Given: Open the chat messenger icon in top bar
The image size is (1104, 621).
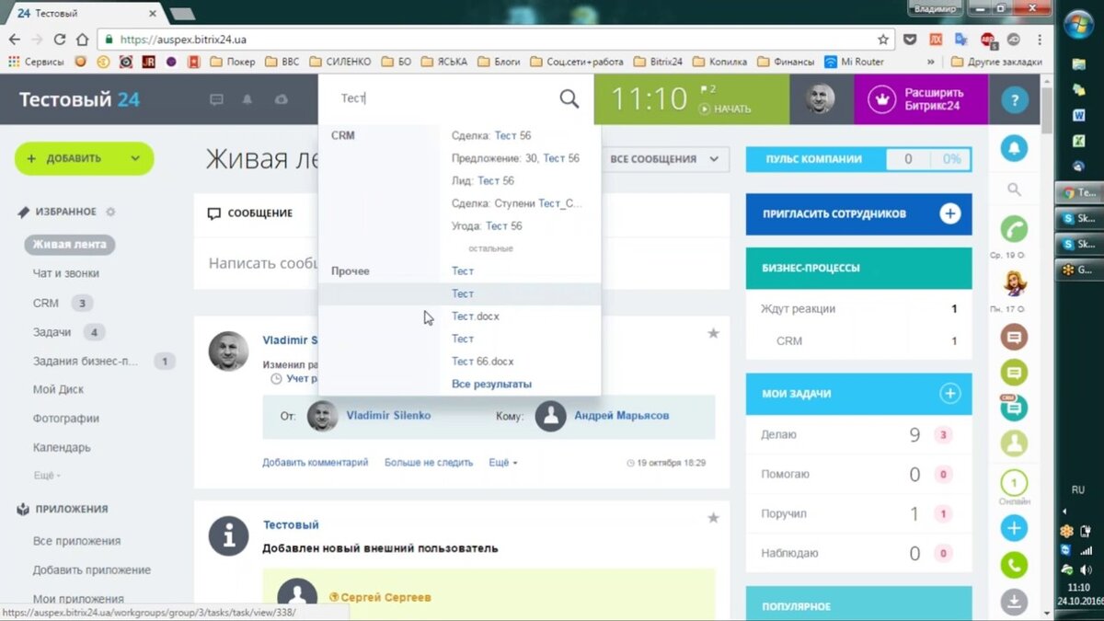Looking at the screenshot, I should click(215, 99).
